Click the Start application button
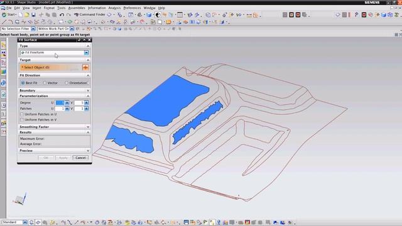The height and width of the screenshot is (226, 402). tap(9, 14)
